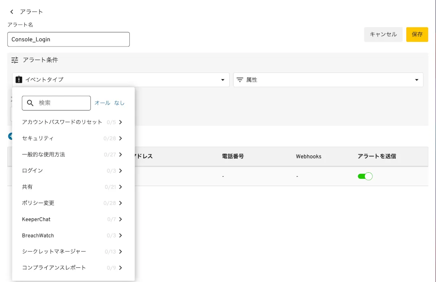Open the 属性 dropdown
Image resolution: width=436 pixels, height=282 pixels.
[328, 80]
